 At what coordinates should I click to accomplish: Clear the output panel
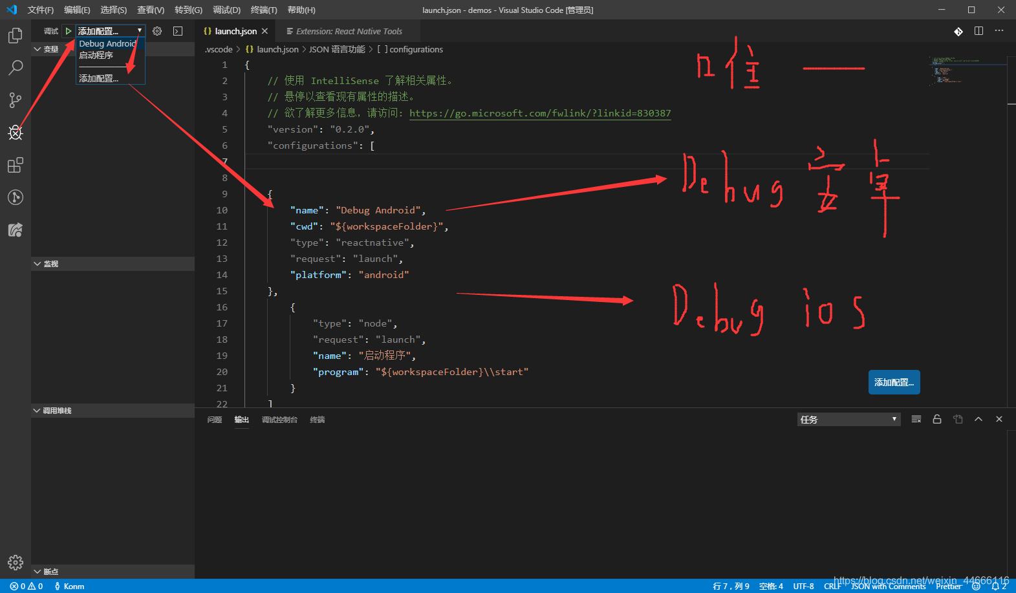point(916,419)
